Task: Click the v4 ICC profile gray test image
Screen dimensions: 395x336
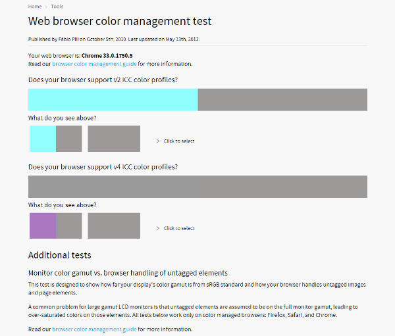Action: coord(197,187)
